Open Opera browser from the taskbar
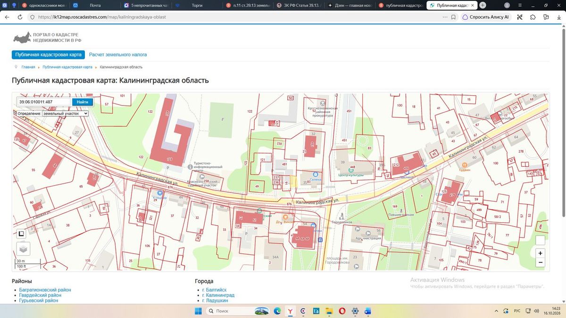 342,311
